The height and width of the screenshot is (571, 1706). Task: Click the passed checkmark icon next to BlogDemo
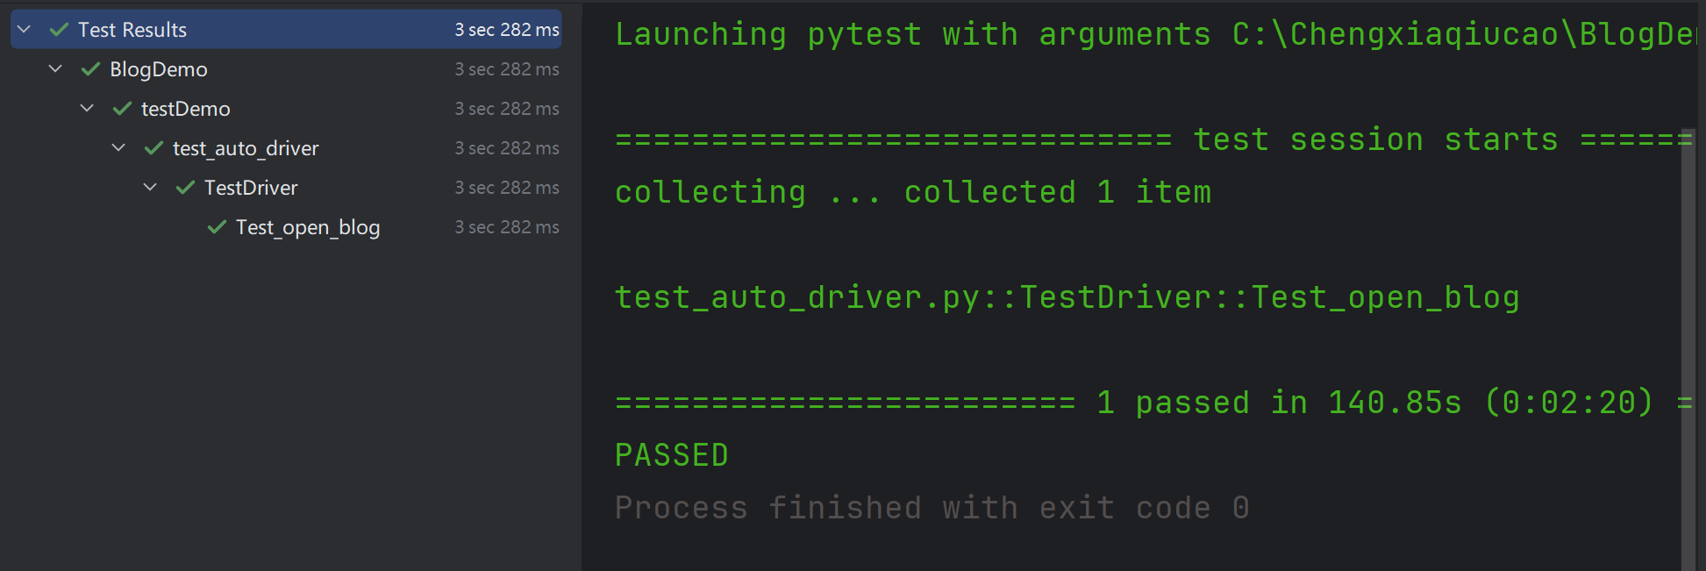coord(90,69)
